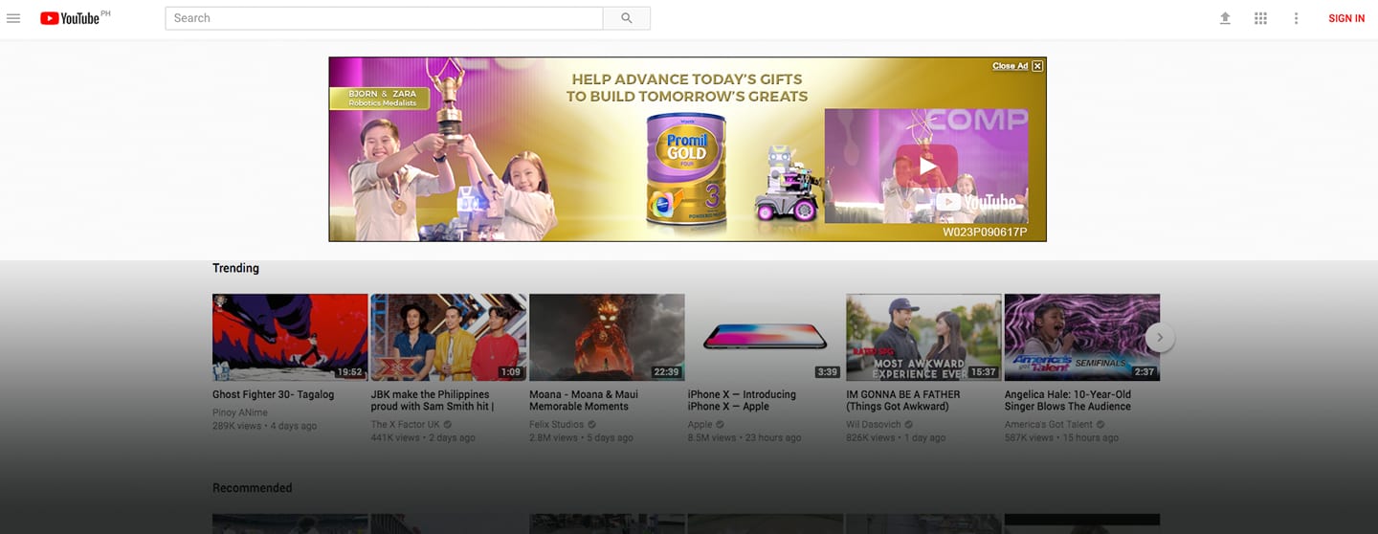
Task: Click title 'Angelica Hale: 10-Year-Old Singer'
Action: (x=1068, y=400)
